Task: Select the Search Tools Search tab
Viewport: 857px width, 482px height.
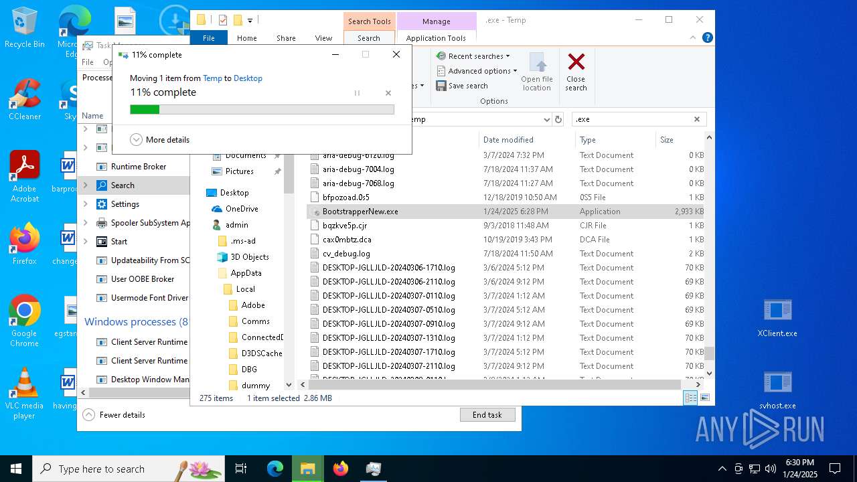Action: tap(369, 38)
